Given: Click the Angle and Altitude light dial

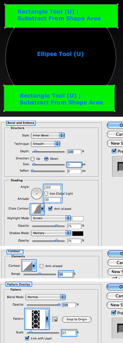Looking at the screenshot, I should [x=37, y=194].
